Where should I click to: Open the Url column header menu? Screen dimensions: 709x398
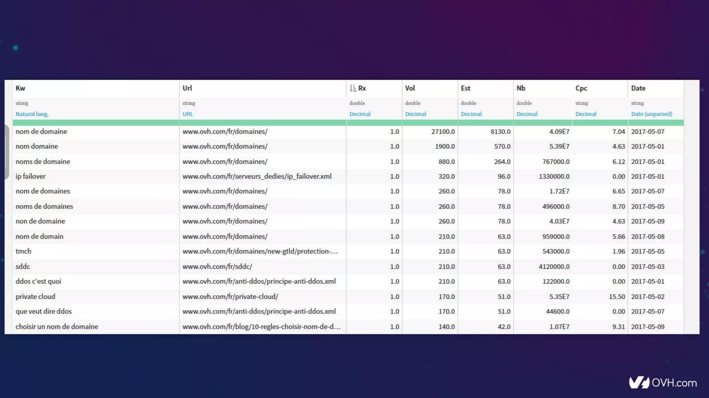[187, 88]
